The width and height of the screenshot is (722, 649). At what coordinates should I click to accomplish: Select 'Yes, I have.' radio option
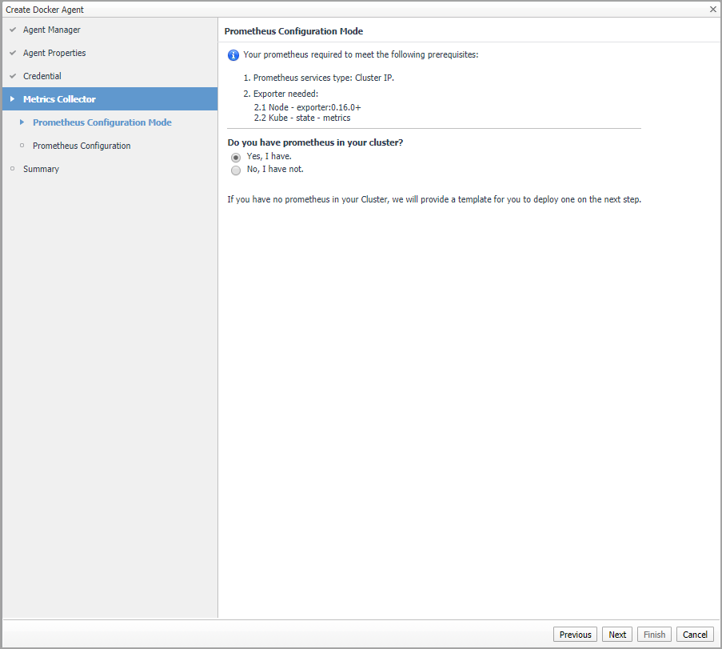[236, 157]
